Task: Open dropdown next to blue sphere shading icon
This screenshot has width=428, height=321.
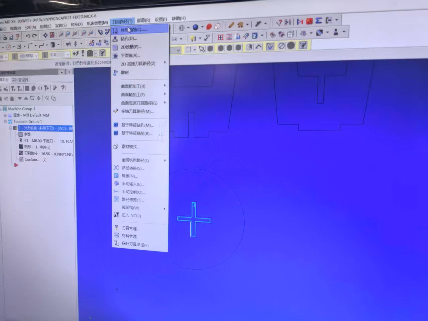Action: 202,27
